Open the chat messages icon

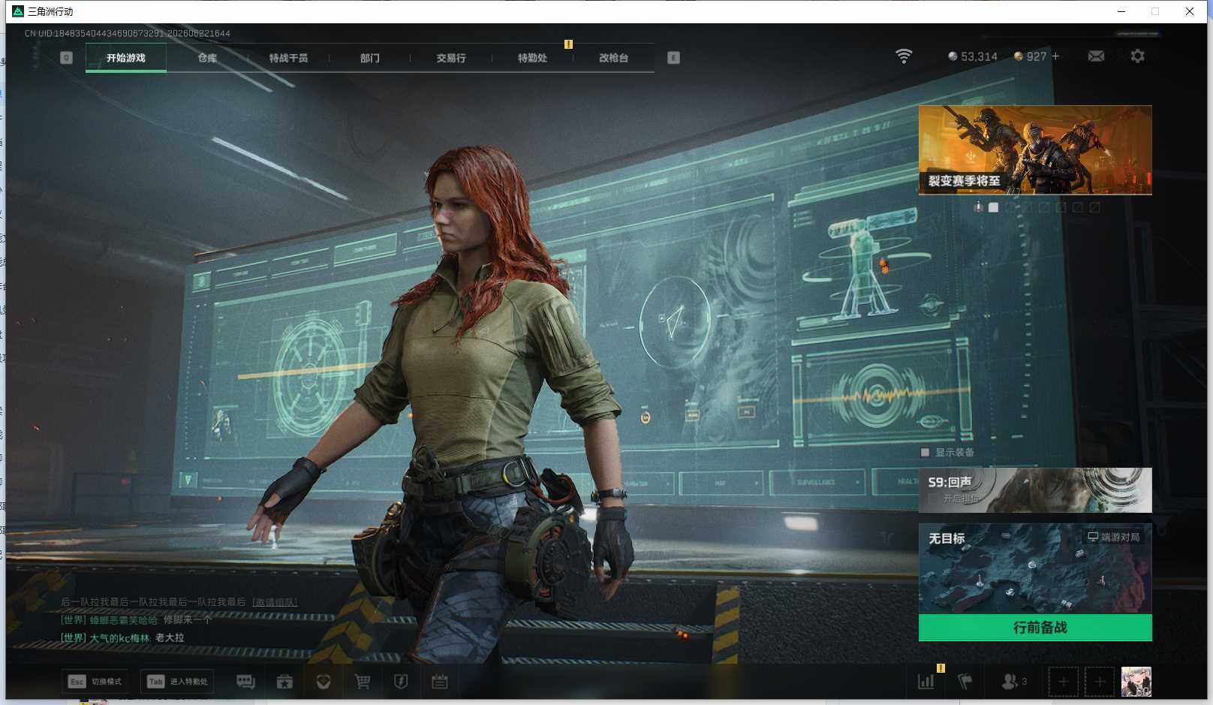pyautogui.click(x=245, y=682)
